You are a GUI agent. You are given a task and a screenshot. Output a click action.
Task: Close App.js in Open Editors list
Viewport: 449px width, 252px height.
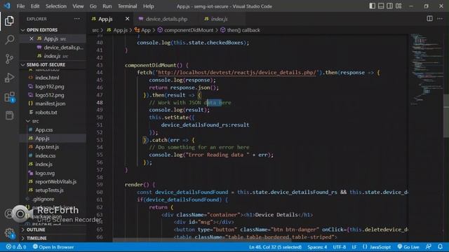pos(31,38)
